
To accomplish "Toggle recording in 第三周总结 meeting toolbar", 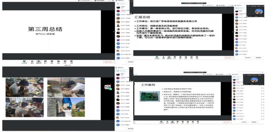I will point(52,61).
